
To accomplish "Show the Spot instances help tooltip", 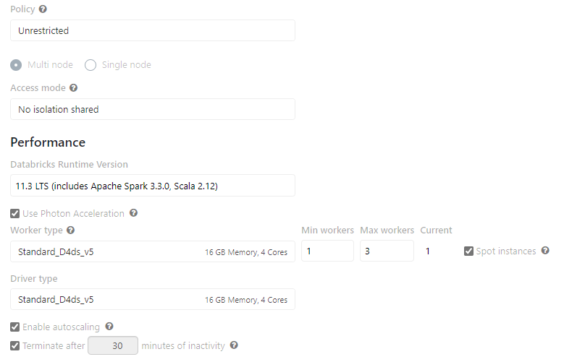I will [x=545, y=251].
